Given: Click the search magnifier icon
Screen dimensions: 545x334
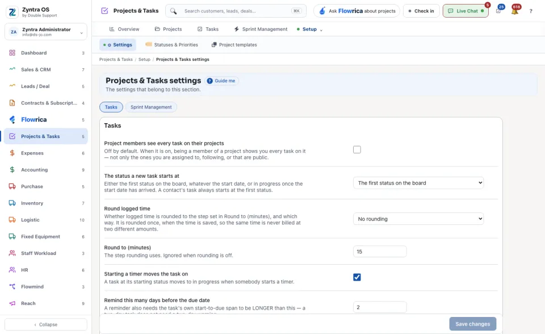Looking at the screenshot, I should tap(173, 11).
